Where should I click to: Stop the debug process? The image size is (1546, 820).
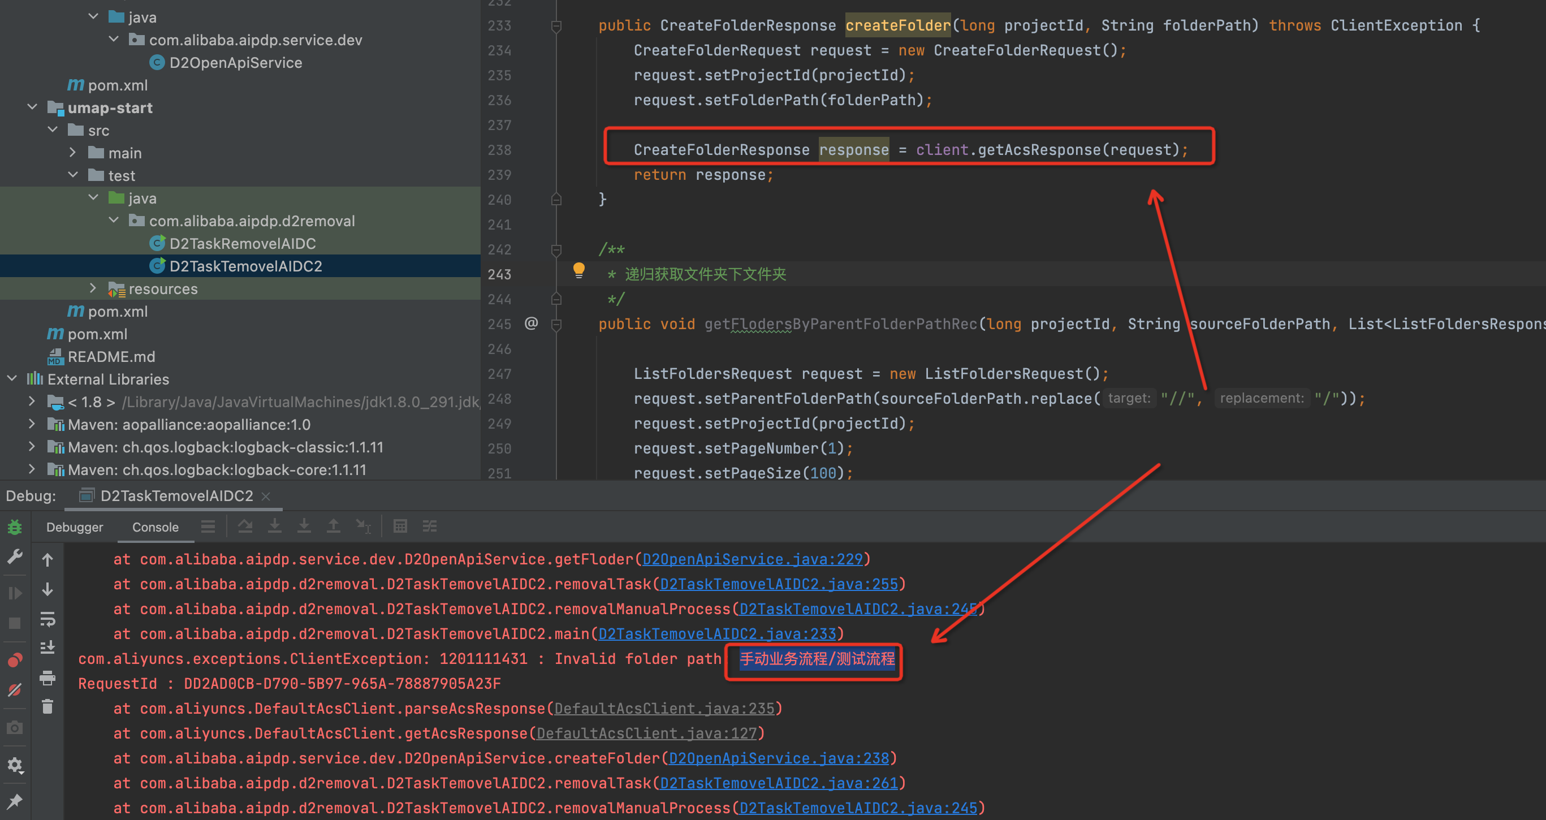coord(15,623)
